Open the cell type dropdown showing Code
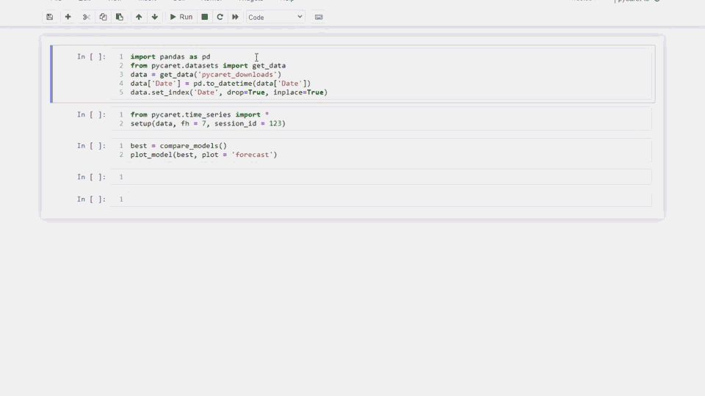This screenshot has width=705, height=396. (x=275, y=17)
